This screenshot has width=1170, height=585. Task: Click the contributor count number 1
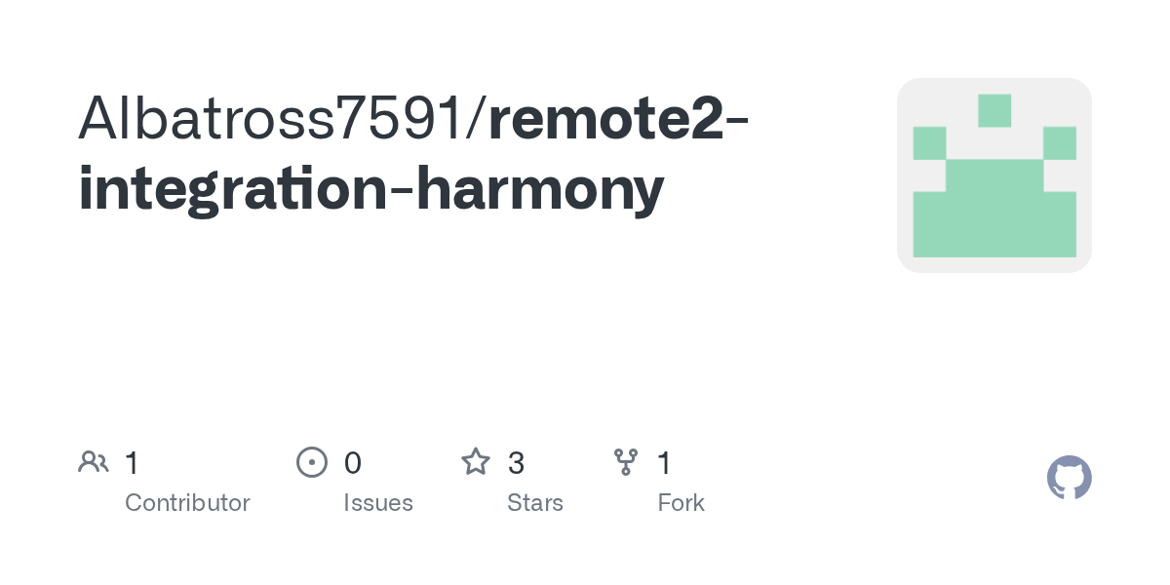pyautogui.click(x=132, y=463)
